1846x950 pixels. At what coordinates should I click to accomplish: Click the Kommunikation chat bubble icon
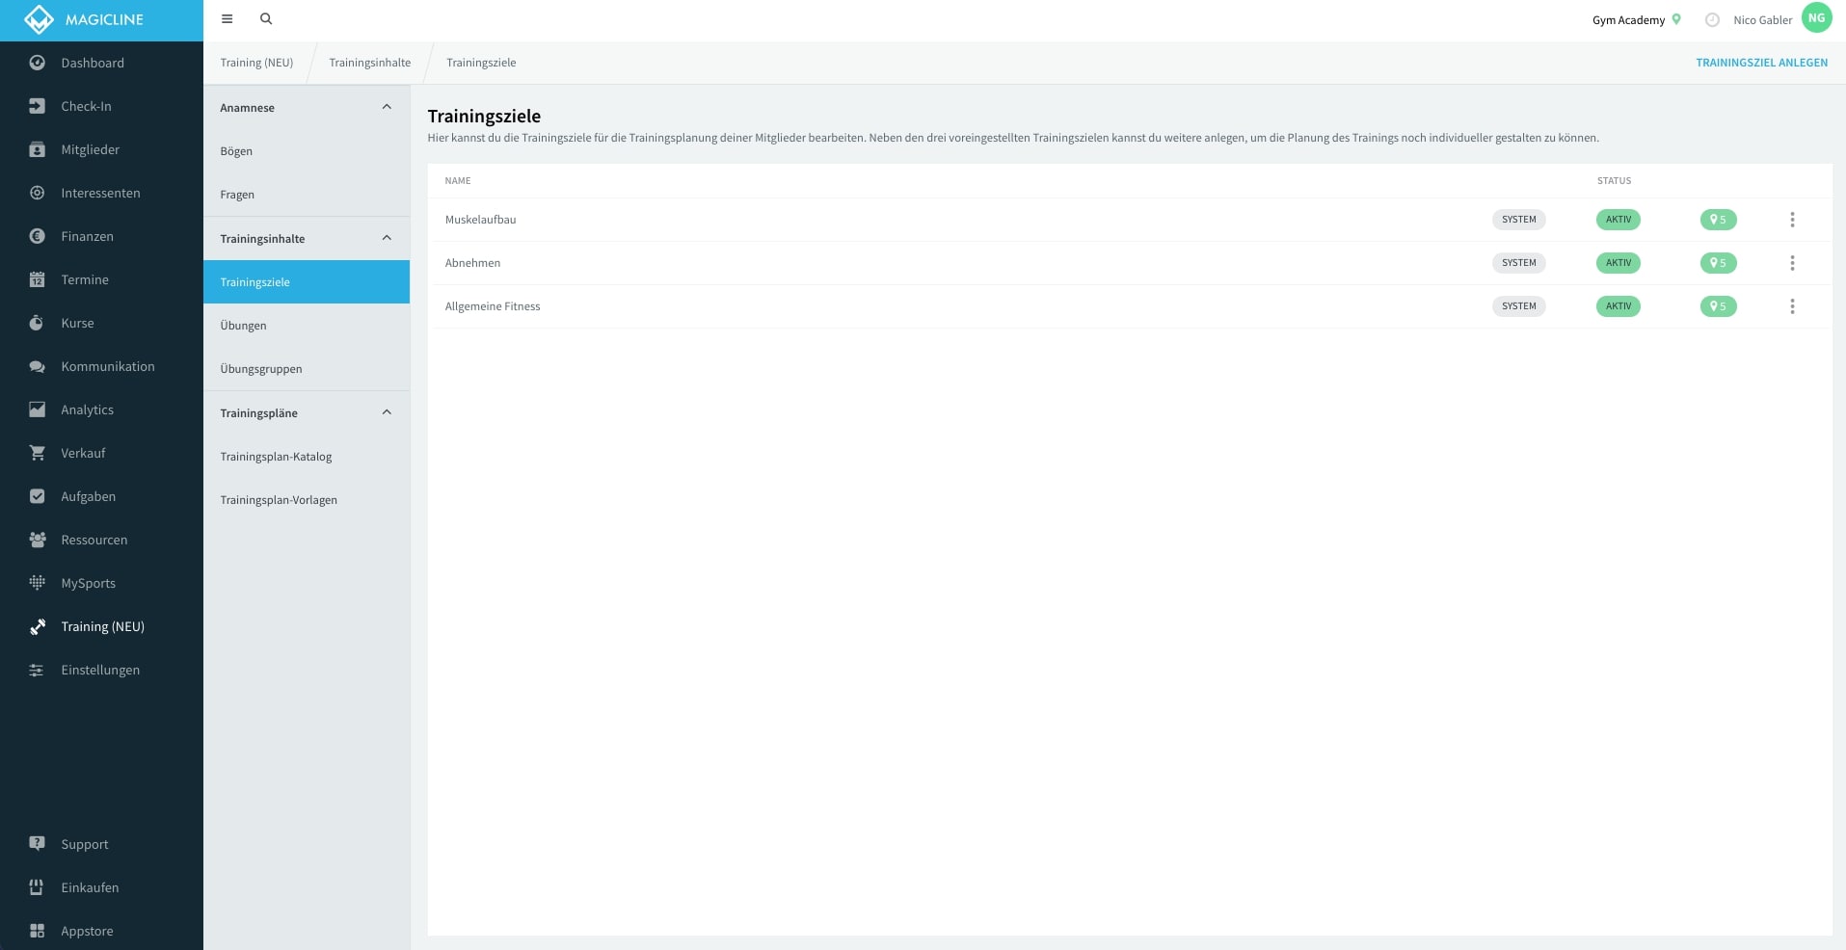coord(37,366)
